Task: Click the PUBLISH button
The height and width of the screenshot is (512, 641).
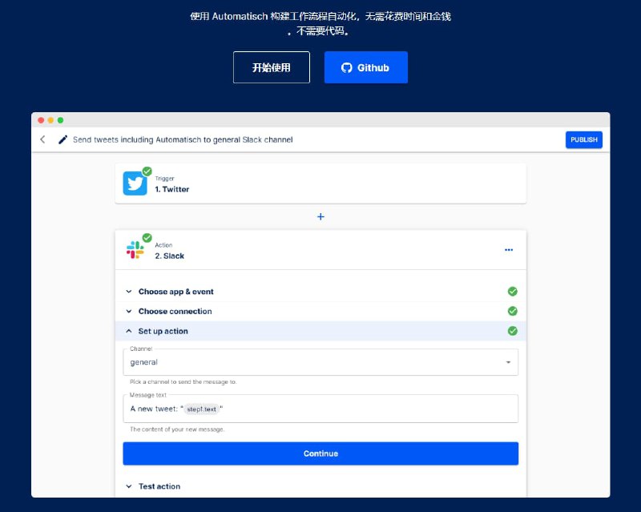Action: coord(583,139)
